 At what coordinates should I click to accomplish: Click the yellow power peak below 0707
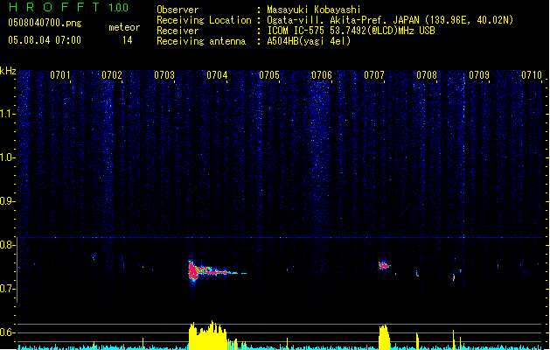[384, 337]
